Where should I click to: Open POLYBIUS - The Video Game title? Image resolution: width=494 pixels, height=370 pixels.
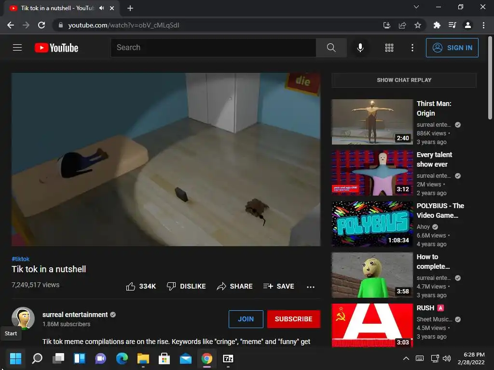(440, 211)
